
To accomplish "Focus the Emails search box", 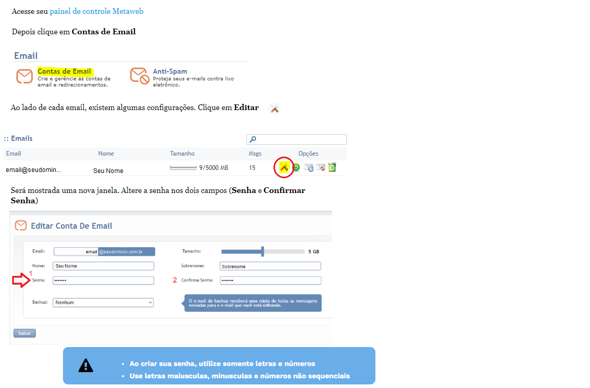I will pyautogui.click(x=297, y=139).
